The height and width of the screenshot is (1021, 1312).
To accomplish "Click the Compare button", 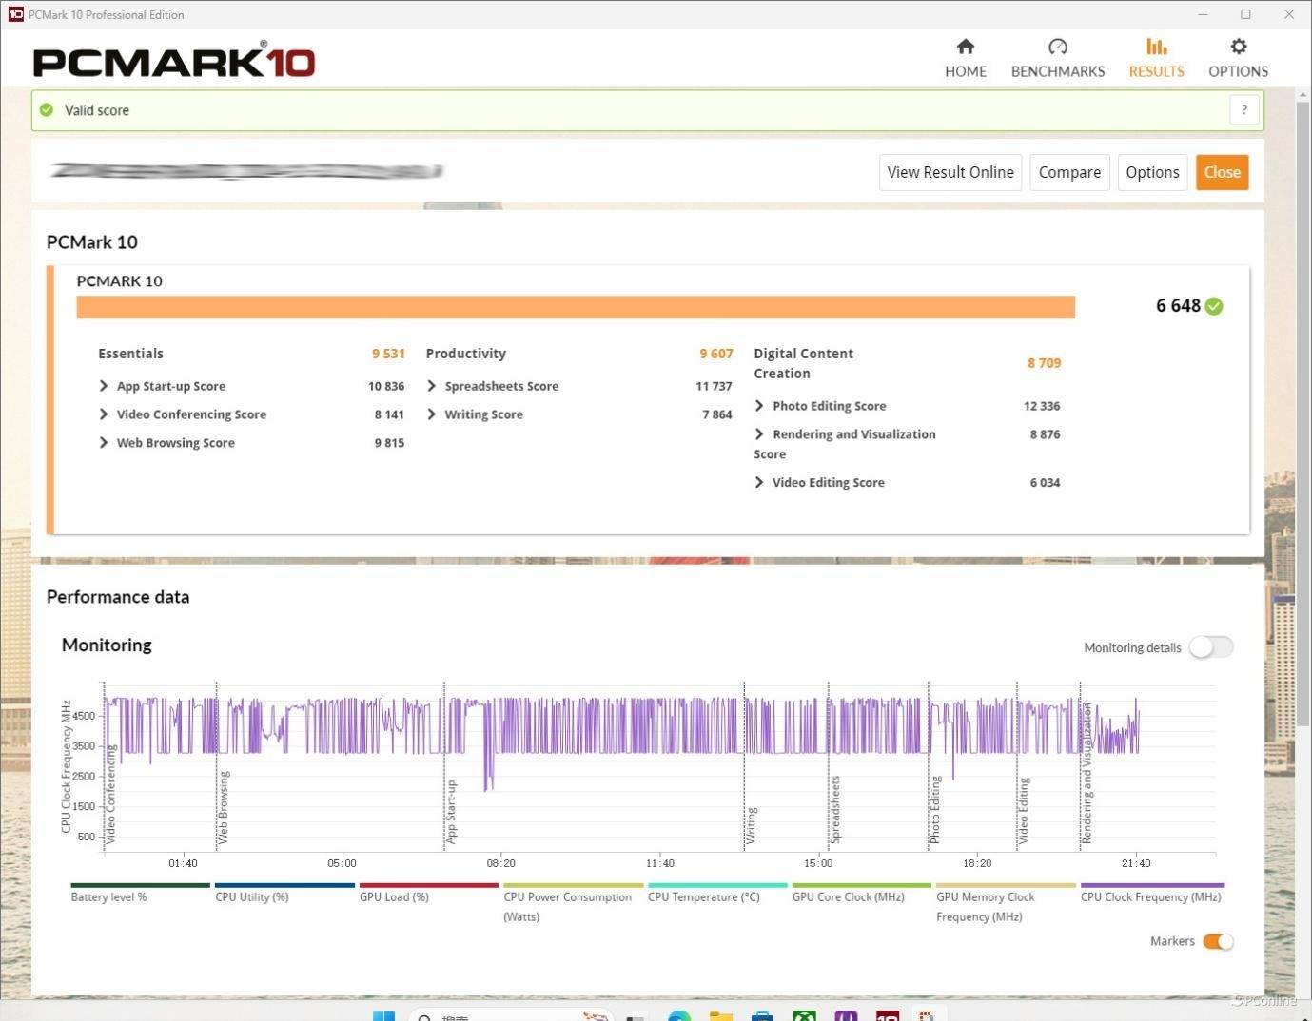I will tap(1069, 172).
